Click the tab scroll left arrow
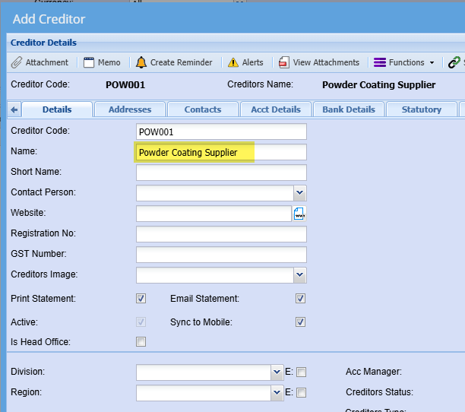Viewport: 465px width, 412px height. 14,109
